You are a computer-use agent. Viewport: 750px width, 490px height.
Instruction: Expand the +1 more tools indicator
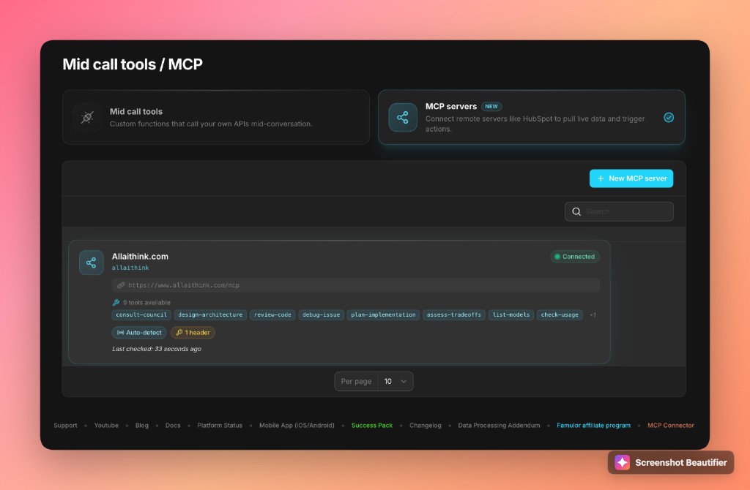click(x=593, y=315)
